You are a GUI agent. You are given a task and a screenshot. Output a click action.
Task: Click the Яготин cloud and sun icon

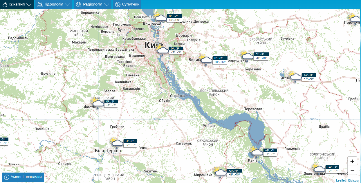click(295, 76)
